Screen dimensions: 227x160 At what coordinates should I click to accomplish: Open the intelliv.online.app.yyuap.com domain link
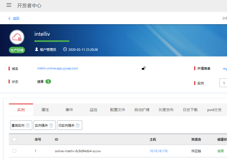click(57, 68)
